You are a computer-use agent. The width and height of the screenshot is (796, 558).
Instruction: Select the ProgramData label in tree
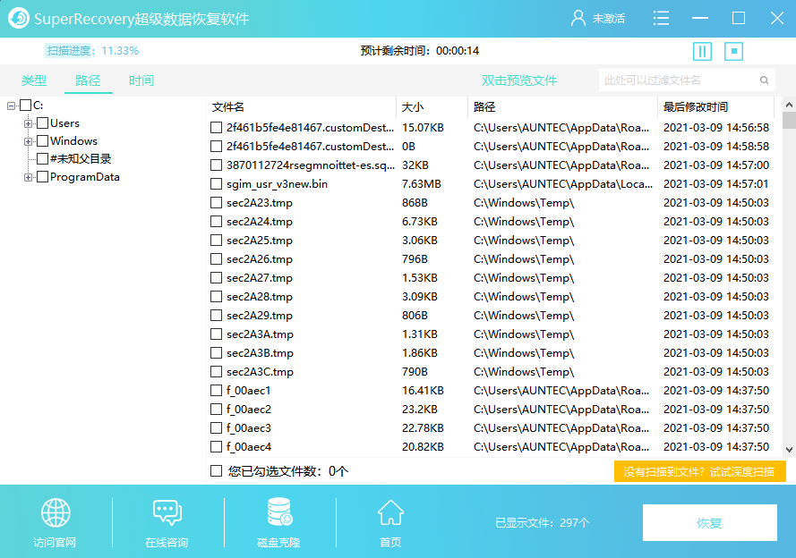pyautogui.click(x=85, y=177)
